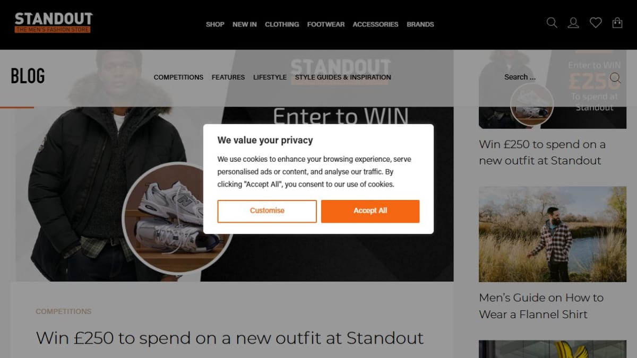Open the SHOP menu
Image resolution: width=637 pixels, height=358 pixels.
click(x=215, y=24)
